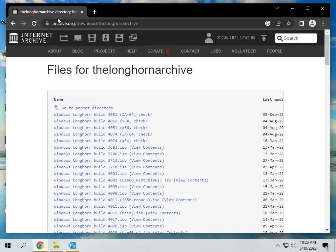Open a new tab with plus button
This screenshot has height=252, width=336.
point(94,12)
